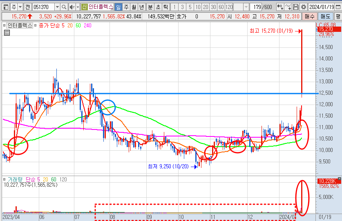
Task: Click the 전 button beside the code
Action: point(28,7)
